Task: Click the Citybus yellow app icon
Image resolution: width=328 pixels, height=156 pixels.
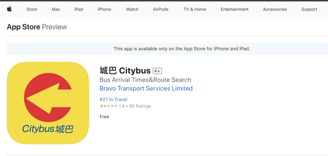Action: tap(48, 103)
